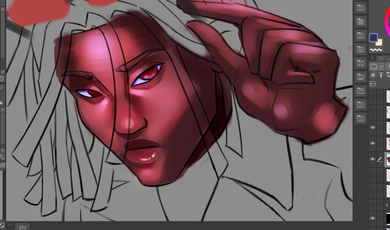Screen dimensions: 390x230
Task: Select the active layer's red painted thumbnail
Action: click(x=388, y=159)
